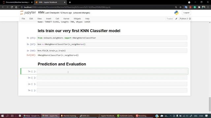211x118 pixels.
Task: Click the zoom magnifier icon in address bar
Action: [x=176, y=7]
